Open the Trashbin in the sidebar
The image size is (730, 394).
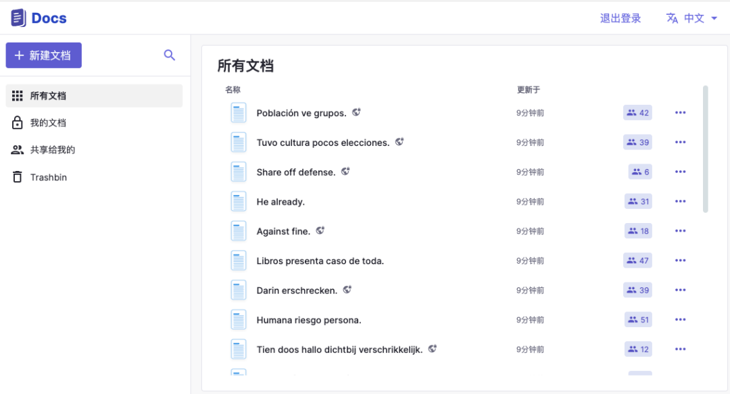tap(48, 178)
